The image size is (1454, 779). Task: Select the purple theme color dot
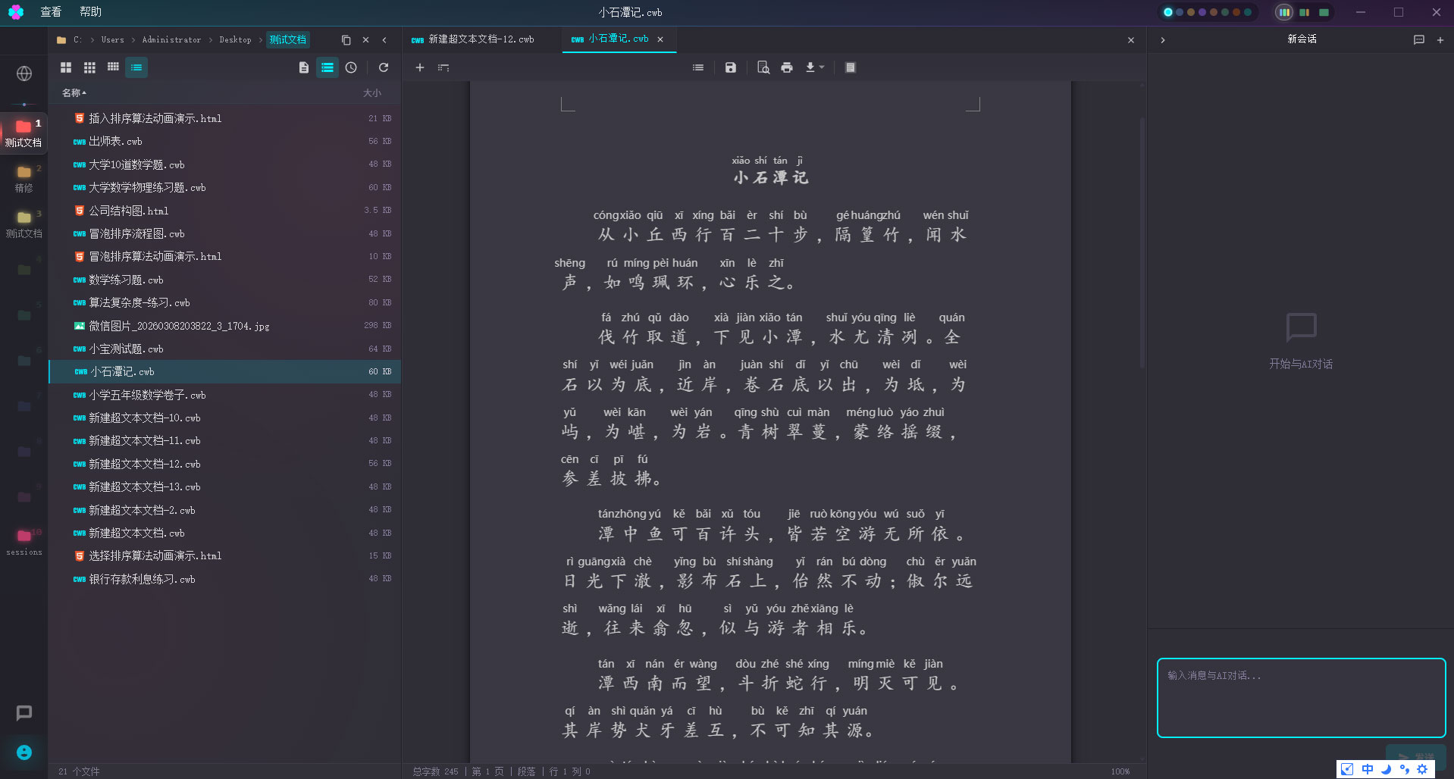tap(1202, 12)
